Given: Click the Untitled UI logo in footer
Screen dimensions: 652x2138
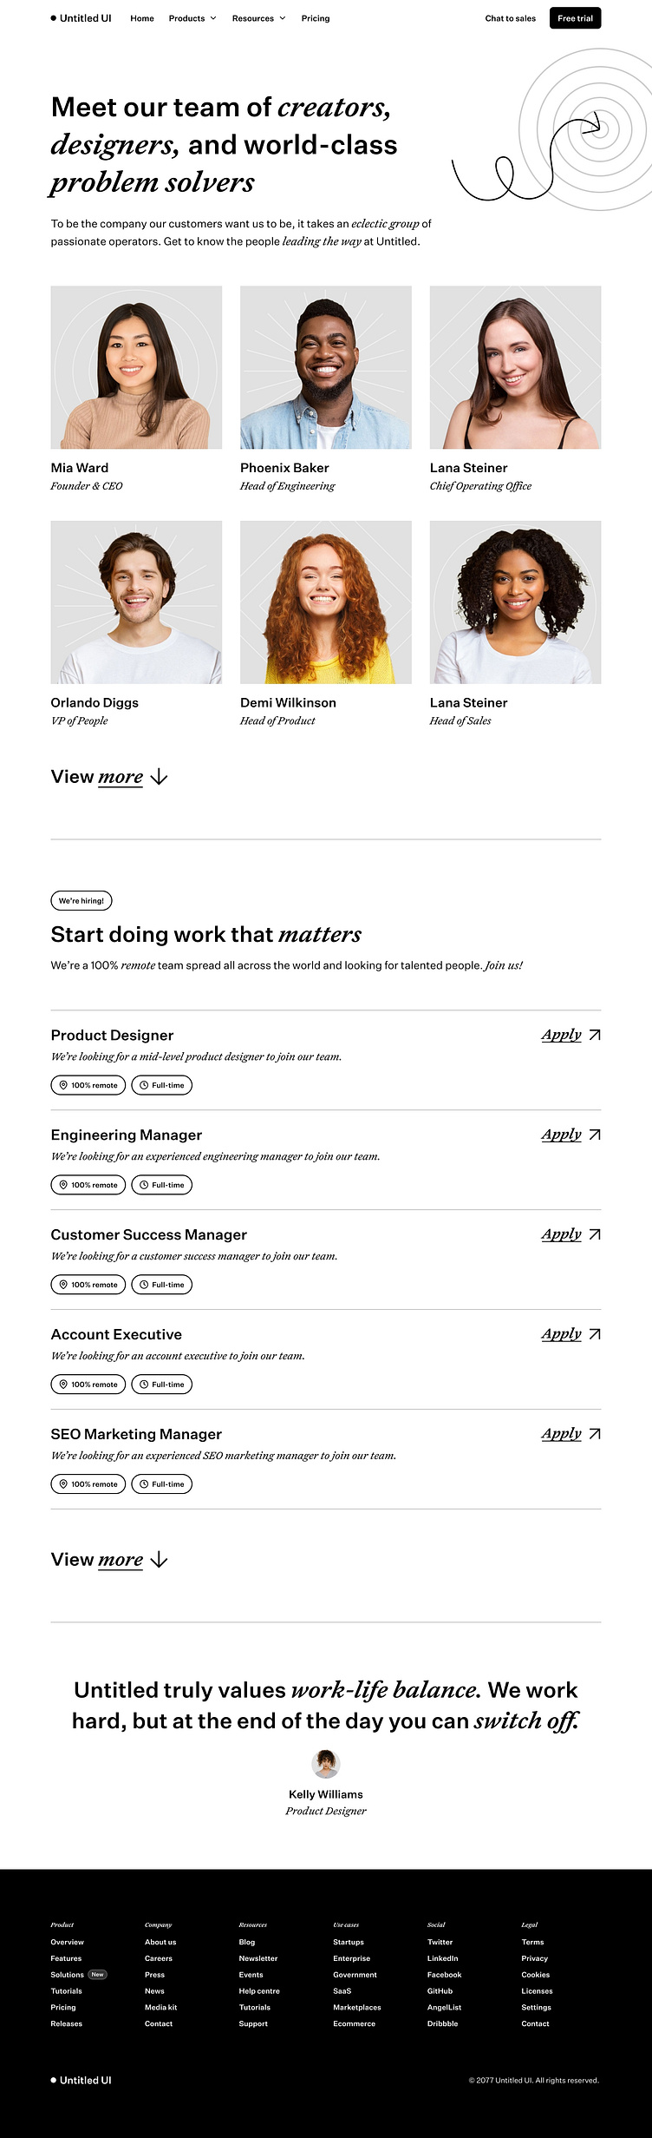Looking at the screenshot, I should click(81, 2080).
